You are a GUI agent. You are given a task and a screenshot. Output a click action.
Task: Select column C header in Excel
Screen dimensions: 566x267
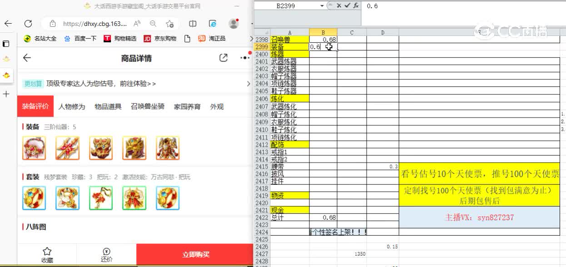[x=352, y=32]
